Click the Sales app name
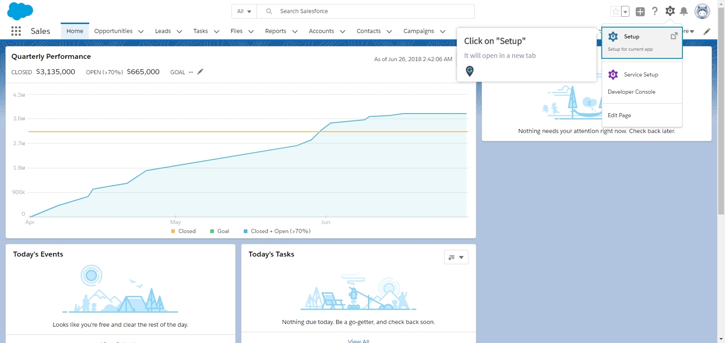The height and width of the screenshot is (343, 725). tap(40, 31)
